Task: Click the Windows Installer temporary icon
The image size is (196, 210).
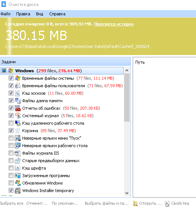Action: click(18, 191)
